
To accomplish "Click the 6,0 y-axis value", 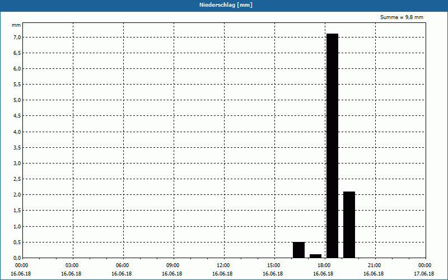I will pos(17,68).
